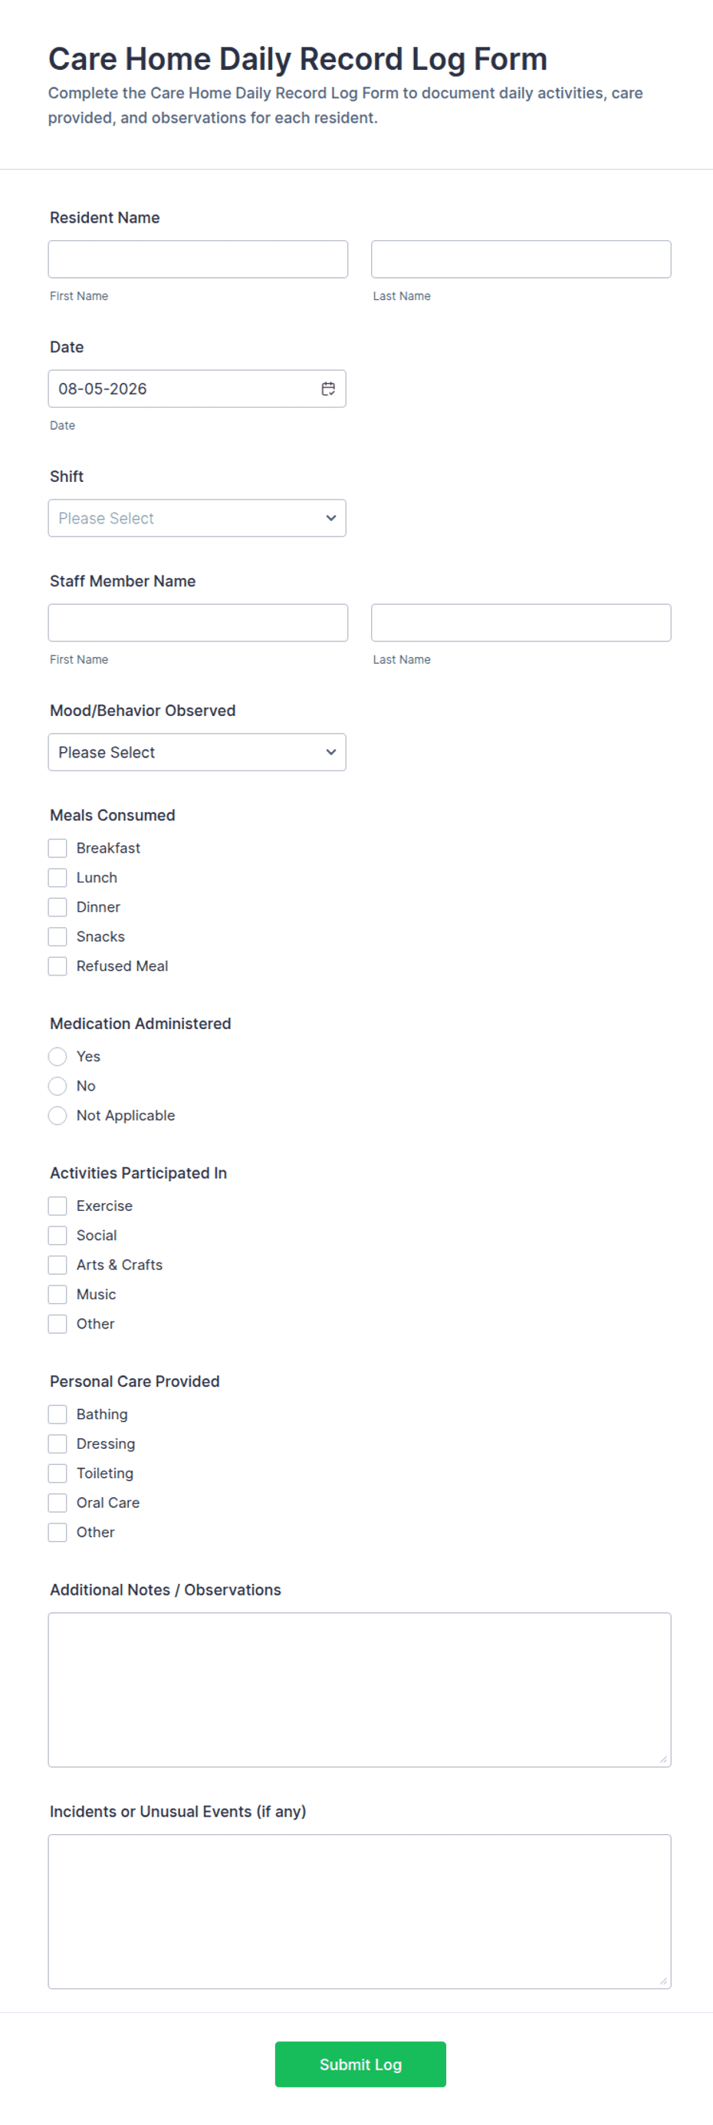Click the date input showing 08-05-2026
Screen dimensions: 713x2125
click(197, 388)
